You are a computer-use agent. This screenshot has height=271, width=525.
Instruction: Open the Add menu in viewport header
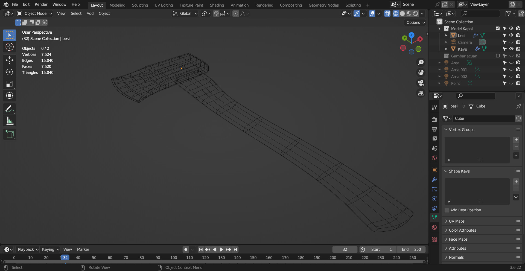point(90,13)
